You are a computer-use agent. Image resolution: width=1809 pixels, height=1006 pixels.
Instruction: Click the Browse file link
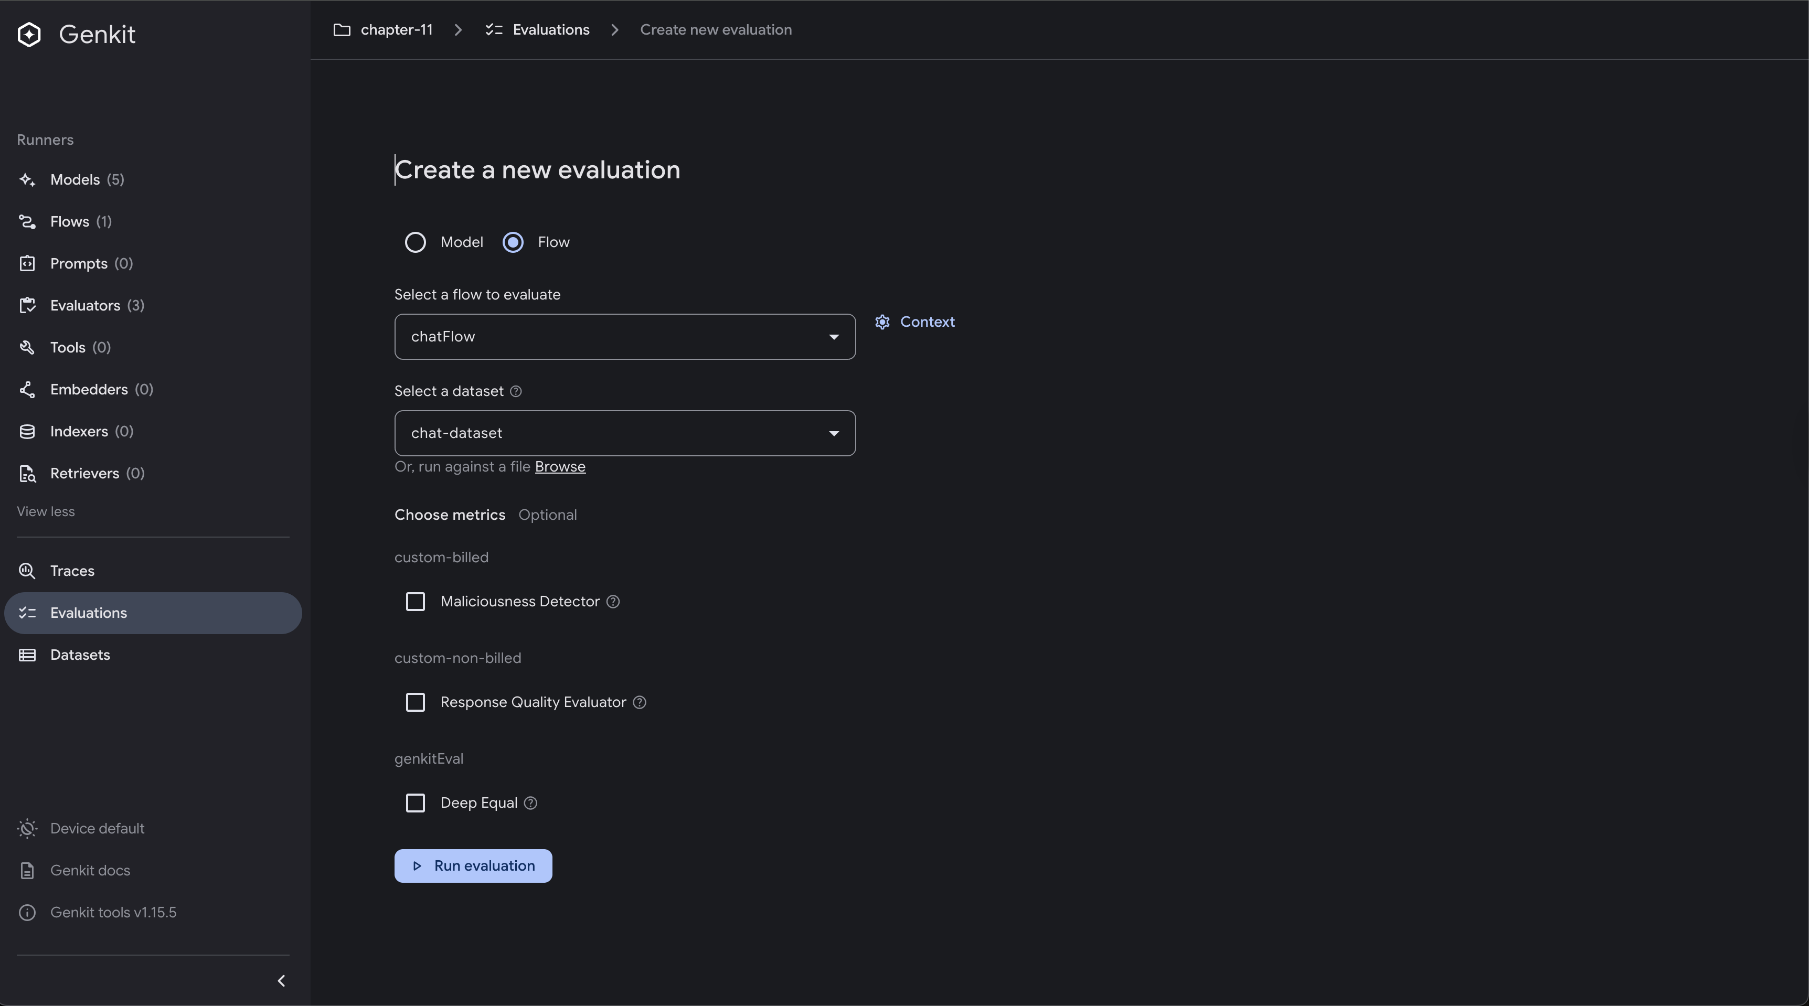pos(560,467)
